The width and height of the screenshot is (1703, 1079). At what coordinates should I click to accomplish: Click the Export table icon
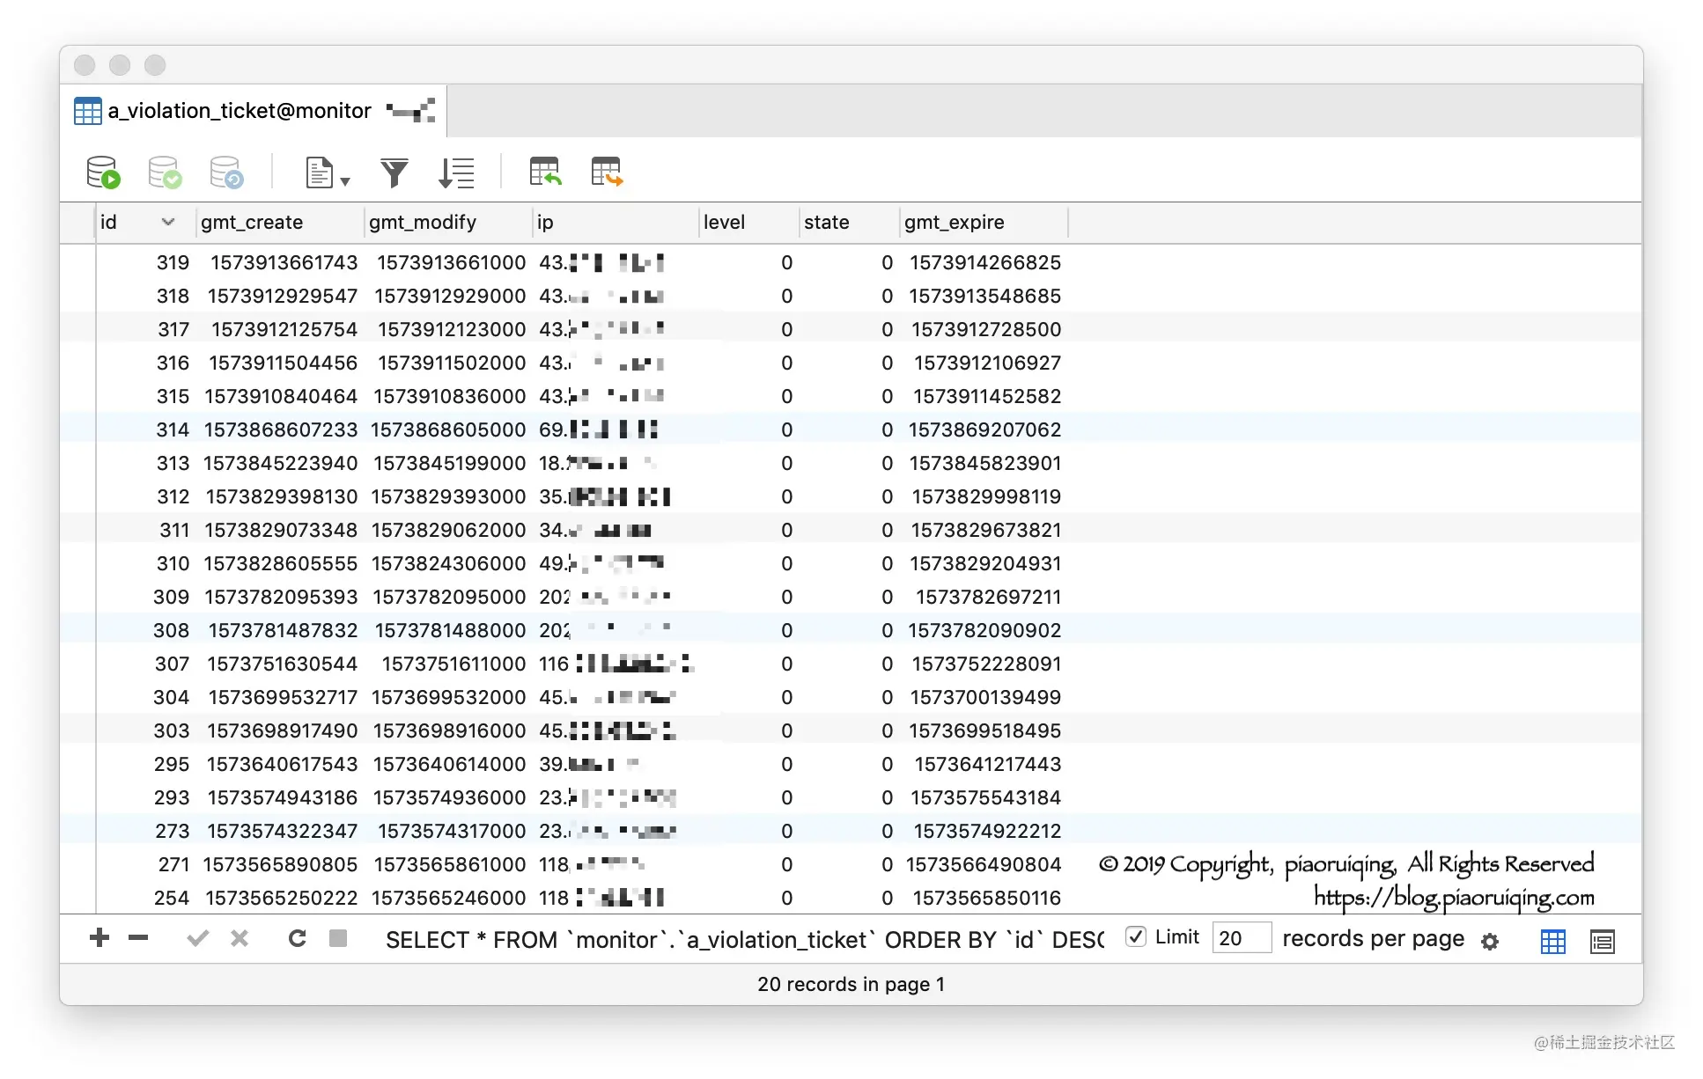tap(607, 172)
